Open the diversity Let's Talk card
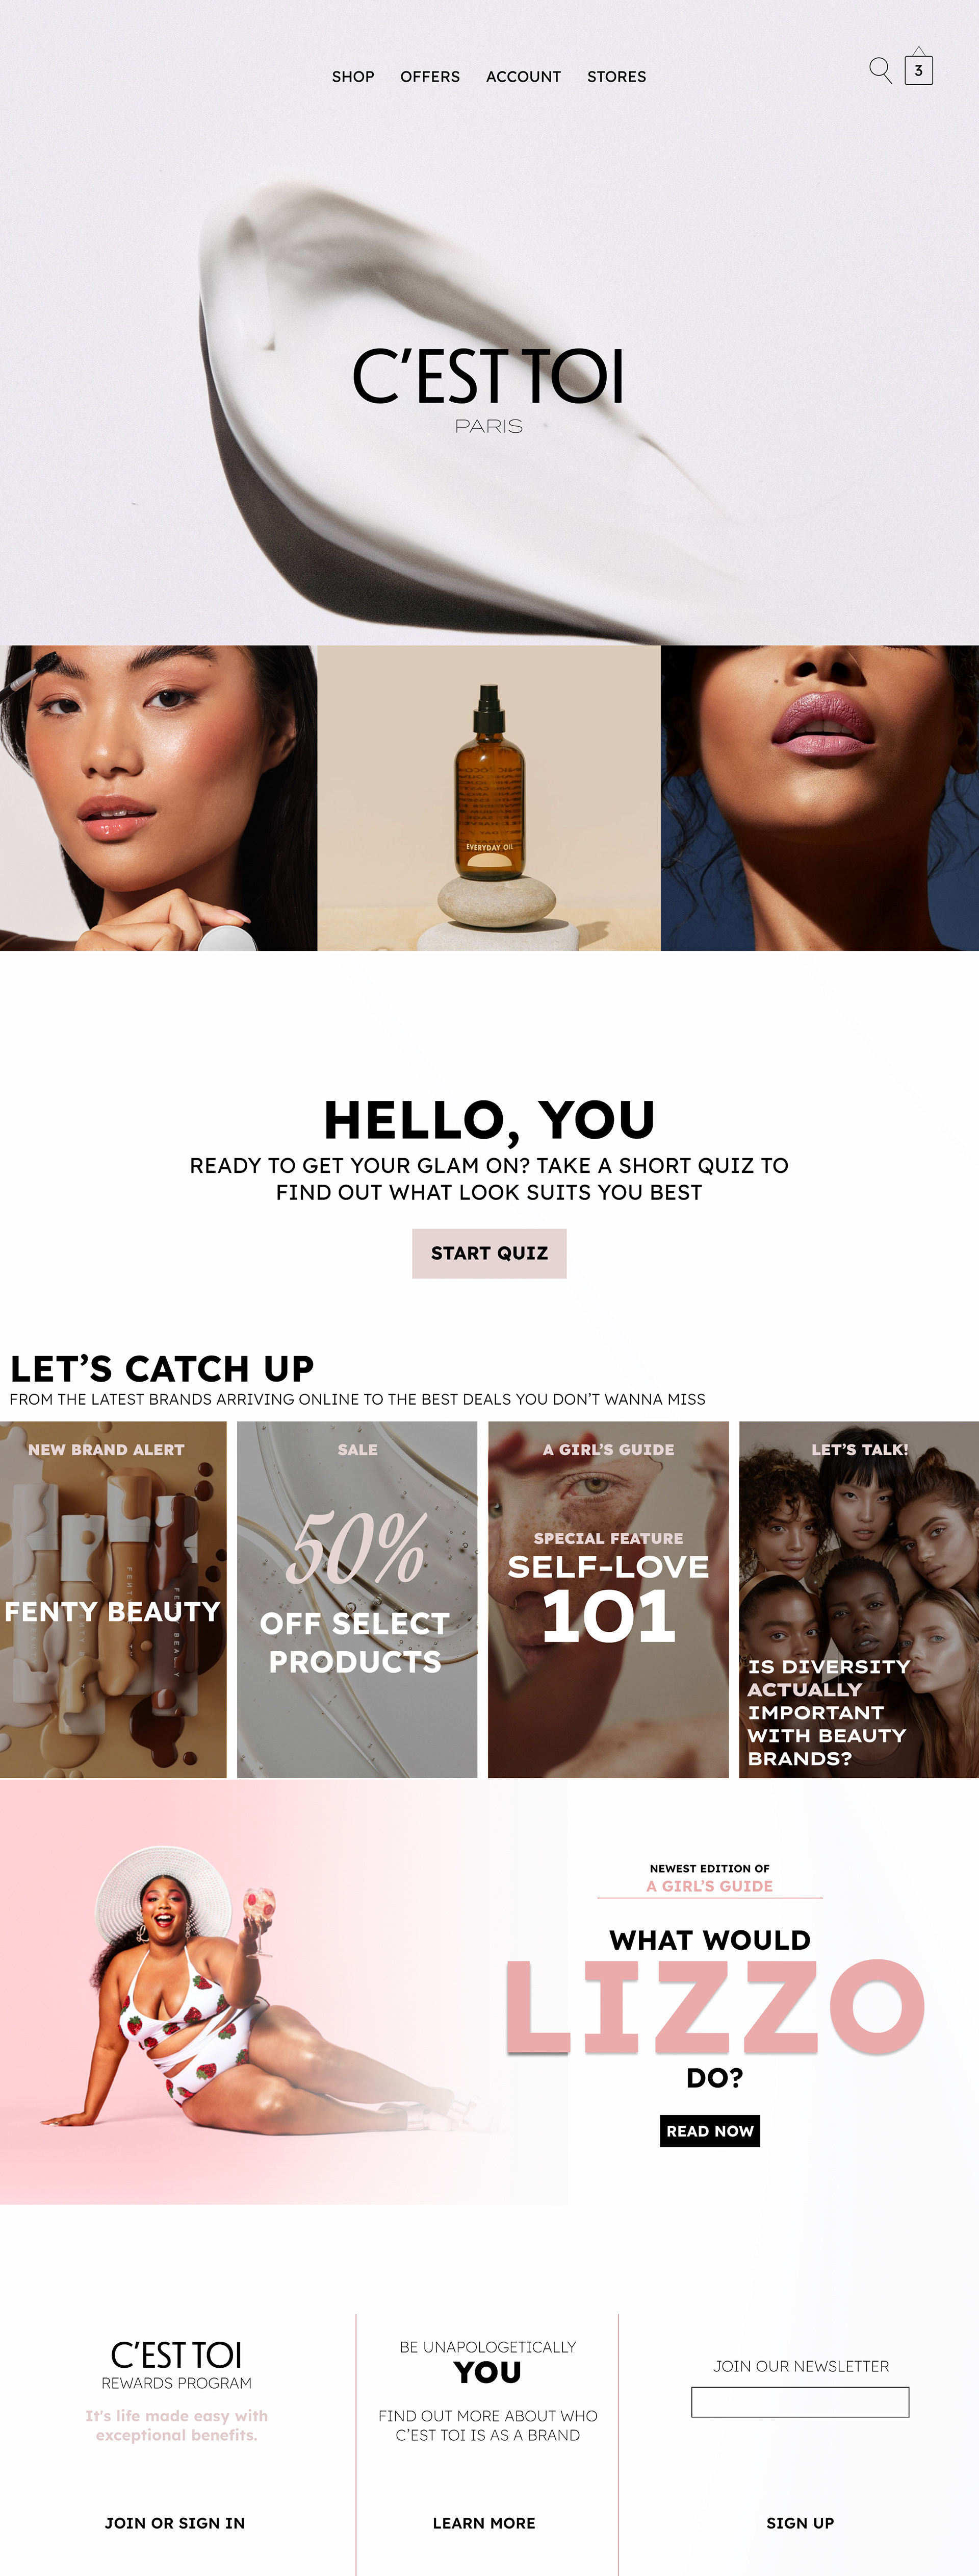 tap(859, 1599)
